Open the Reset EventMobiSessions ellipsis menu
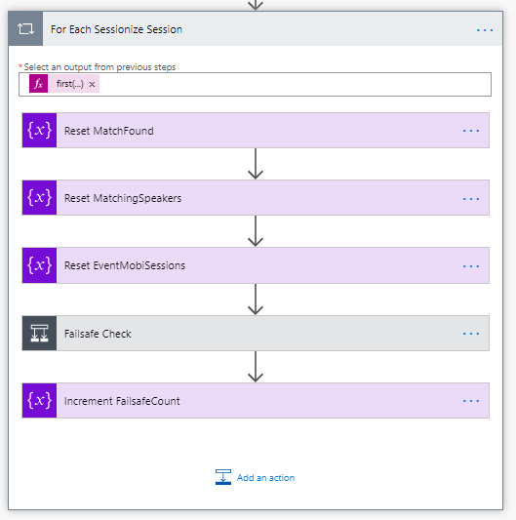Viewport: 516px width, 520px height. (x=471, y=266)
